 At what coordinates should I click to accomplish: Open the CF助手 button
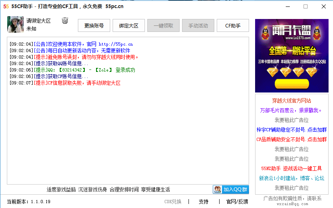click(233, 25)
